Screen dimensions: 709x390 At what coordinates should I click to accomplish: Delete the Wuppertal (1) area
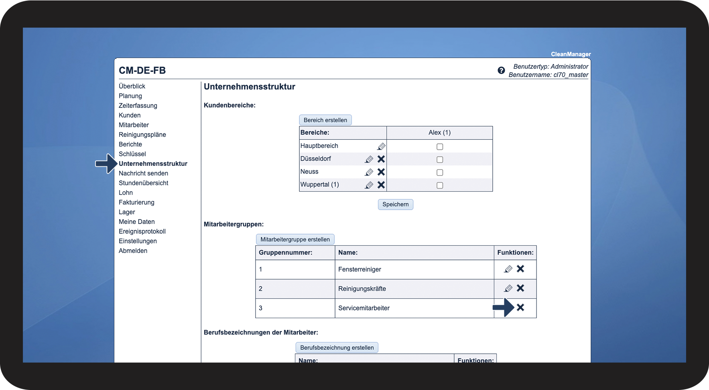click(381, 185)
